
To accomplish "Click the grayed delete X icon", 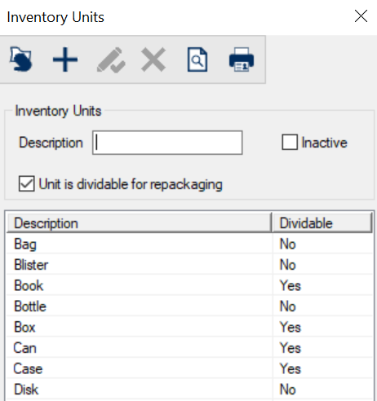I will point(153,59).
